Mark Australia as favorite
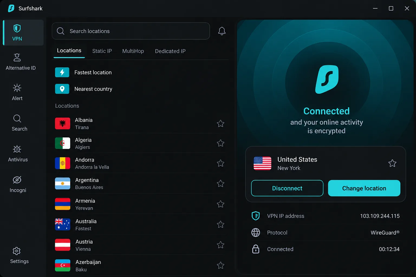 pyautogui.click(x=220, y=225)
